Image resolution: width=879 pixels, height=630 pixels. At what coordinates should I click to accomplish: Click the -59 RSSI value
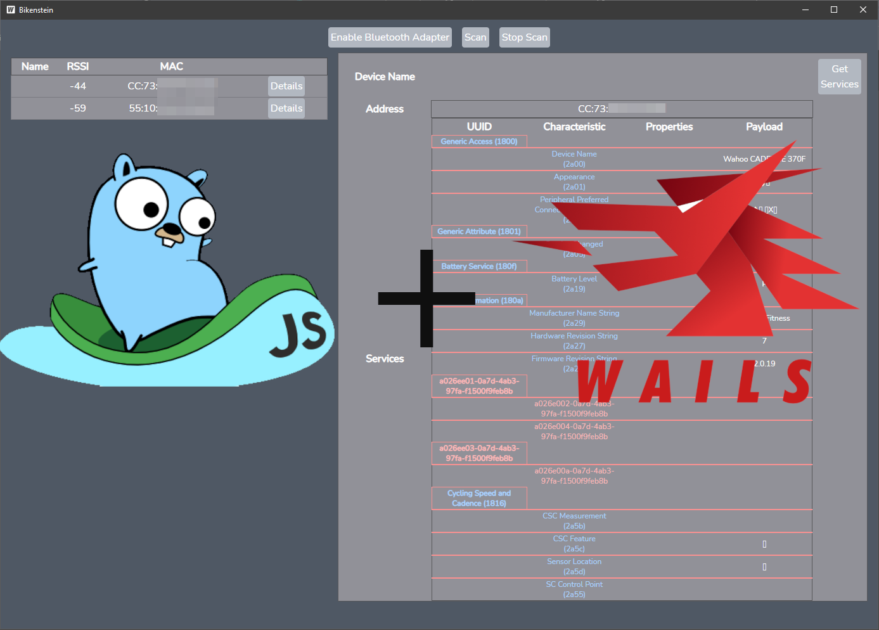[x=78, y=108]
